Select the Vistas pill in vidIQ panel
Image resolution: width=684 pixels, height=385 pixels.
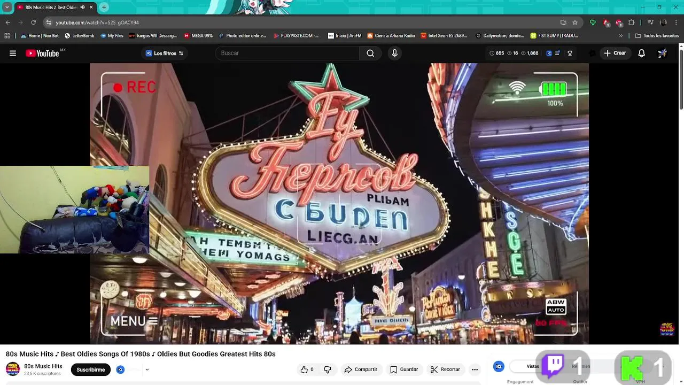pyautogui.click(x=533, y=366)
